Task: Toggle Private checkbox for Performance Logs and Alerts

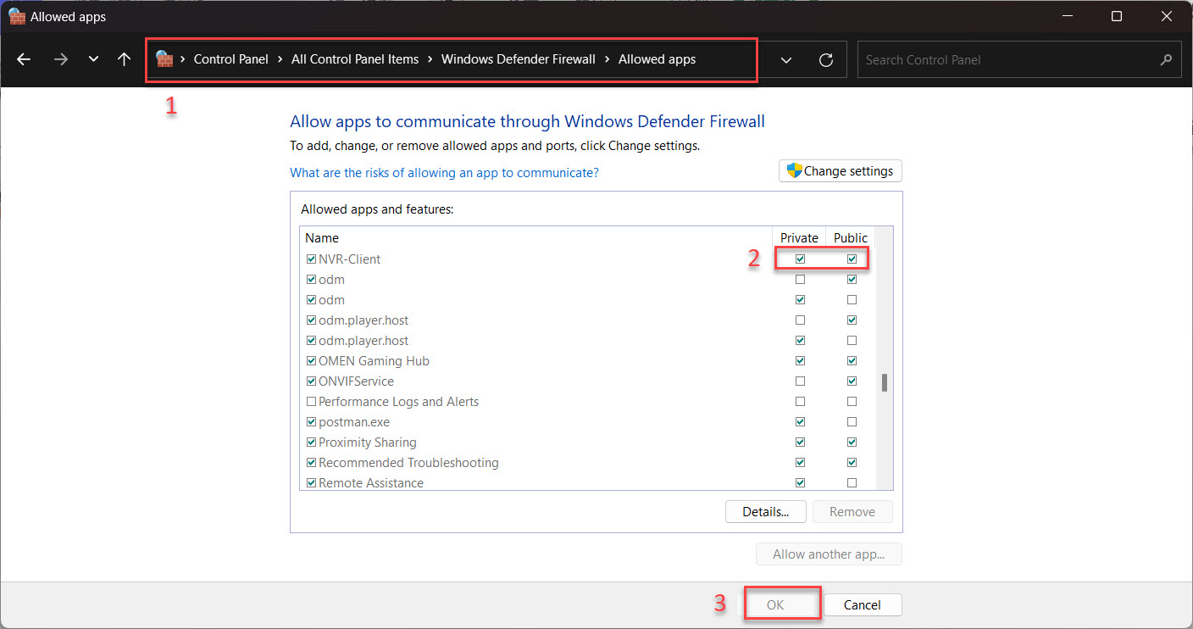Action: (x=800, y=402)
